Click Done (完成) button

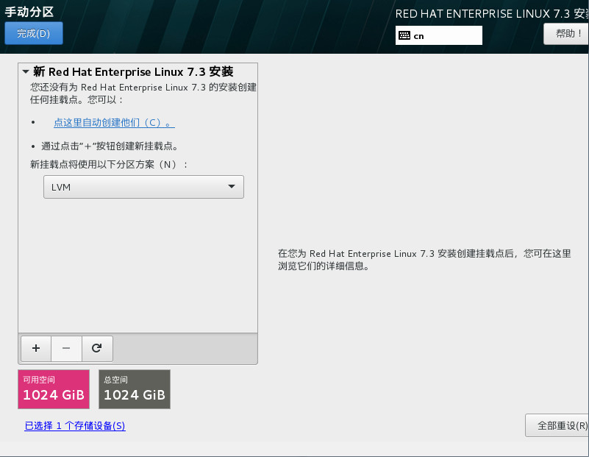[33, 33]
